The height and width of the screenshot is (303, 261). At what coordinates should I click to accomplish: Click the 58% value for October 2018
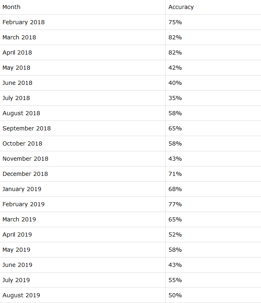coord(175,144)
